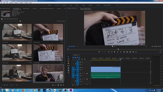Switch the bin to icon view
163x92 pixels.
click(x=7, y=85)
